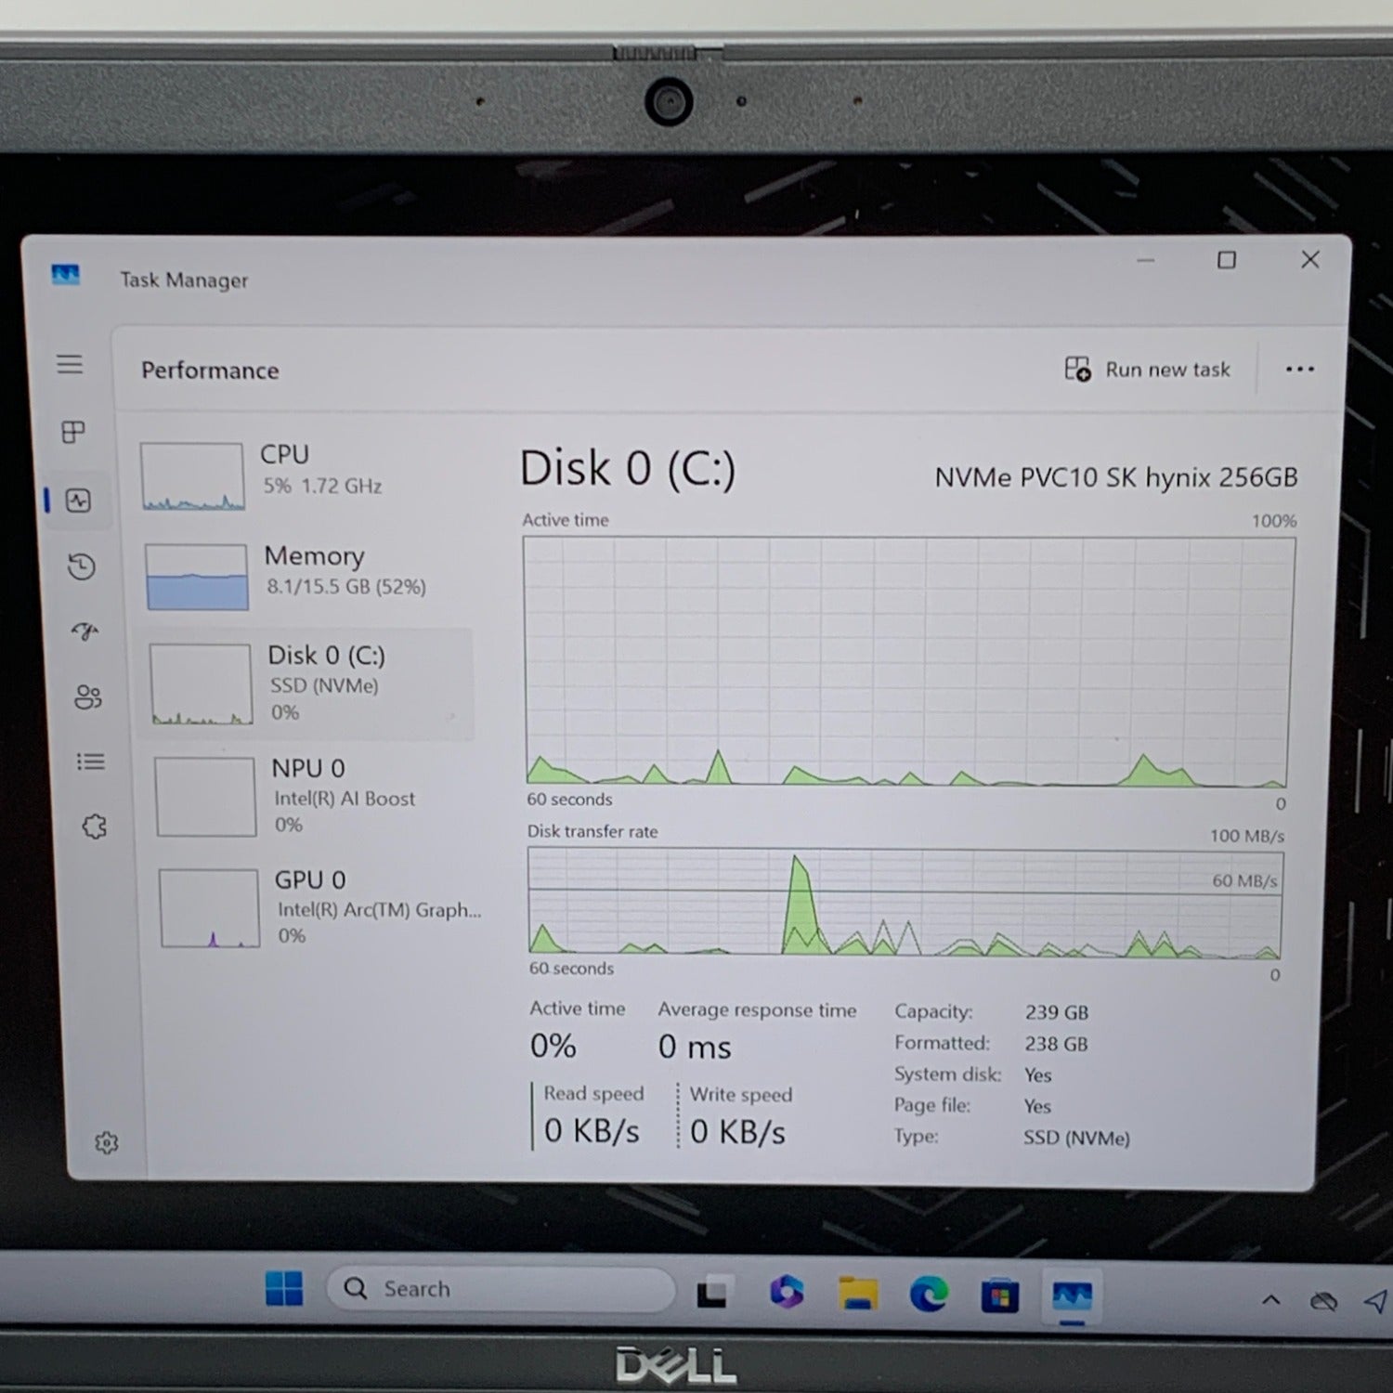
Task: Click the Windows Start button
Action: click(x=283, y=1289)
